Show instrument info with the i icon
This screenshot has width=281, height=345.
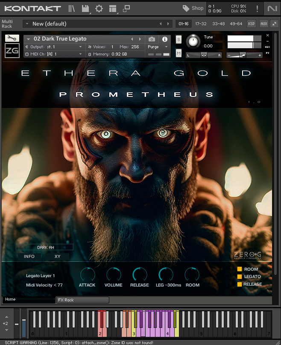165,39
